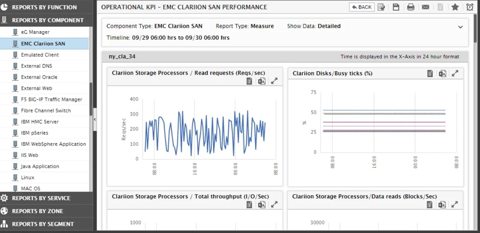Choose Emulated Client component
This screenshot has height=233, width=480.
click(x=44, y=55)
